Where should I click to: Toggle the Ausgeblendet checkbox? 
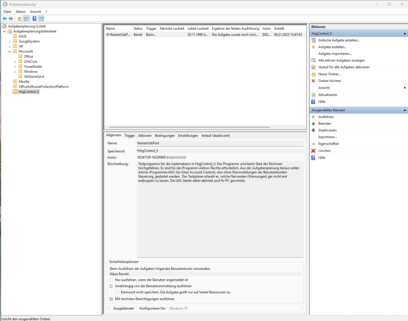pyautogui.click(x=109, y=308)
